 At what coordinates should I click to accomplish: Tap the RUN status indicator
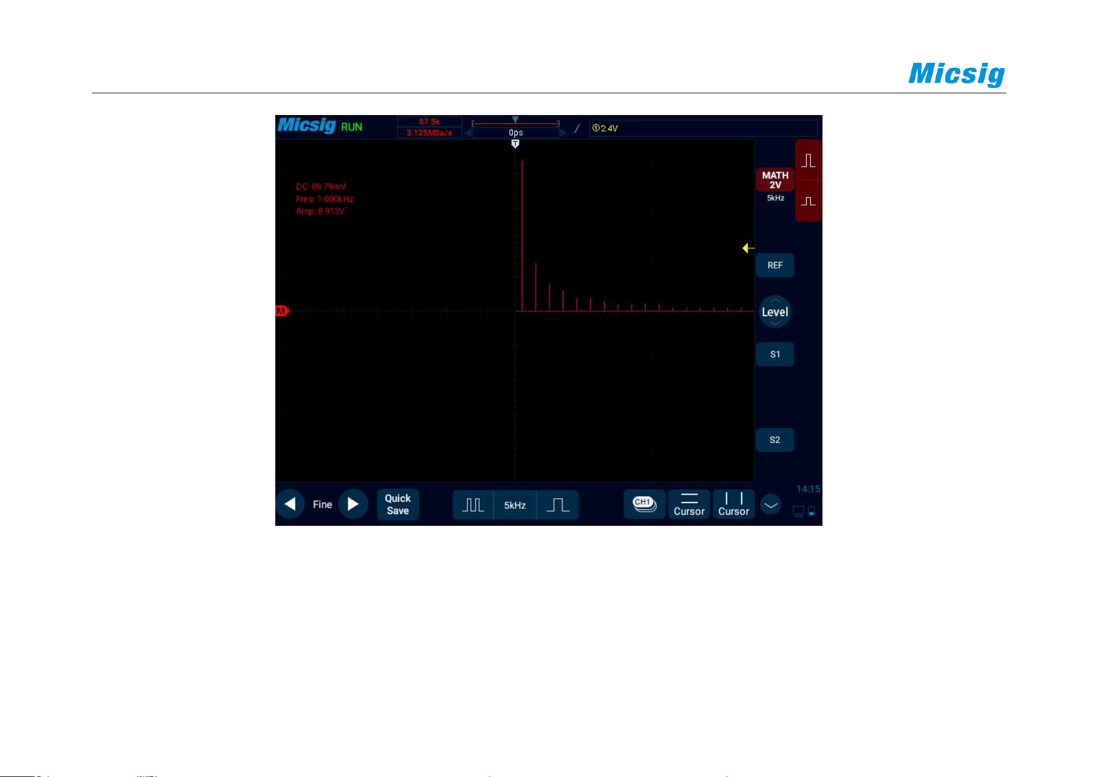coord(352,127)
